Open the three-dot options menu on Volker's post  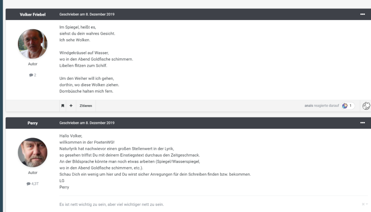362,14
